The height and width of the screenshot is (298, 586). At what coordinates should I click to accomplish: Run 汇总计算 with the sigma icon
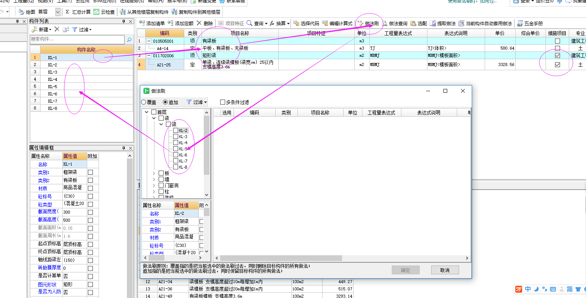point(78,12)
